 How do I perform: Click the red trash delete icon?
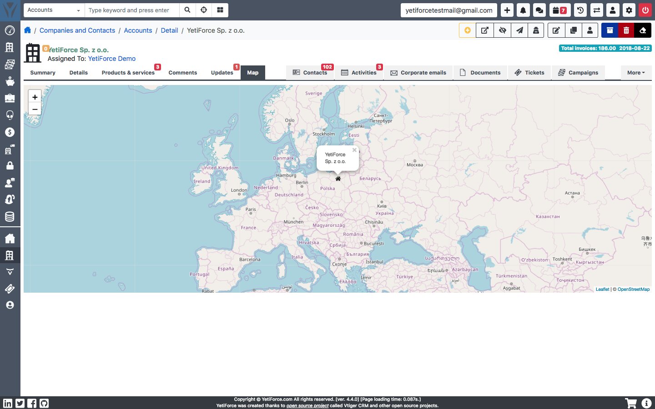click(x=626, y=30)
